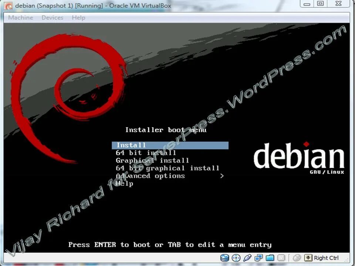Minimize the VirtualBox window
Image resolution: width=355 pixels, height=266 pixels.
click(x=307, y=4)
